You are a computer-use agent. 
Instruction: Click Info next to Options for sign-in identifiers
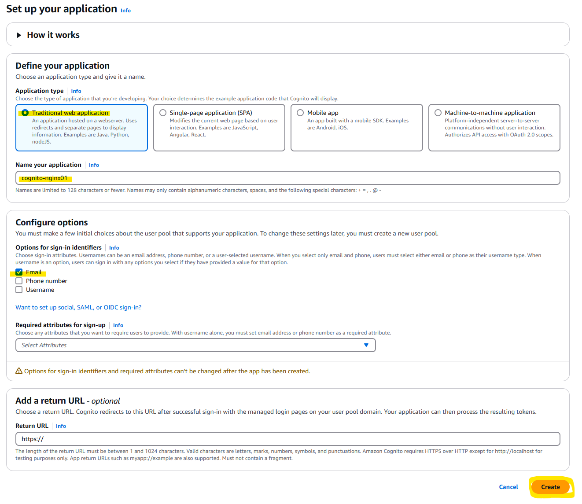coord(114,247)
